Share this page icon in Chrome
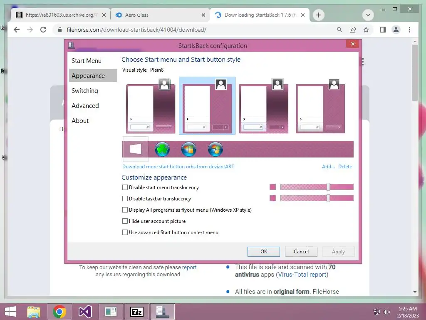The height and width of the screenshot is (320, 426). (353, 30)
